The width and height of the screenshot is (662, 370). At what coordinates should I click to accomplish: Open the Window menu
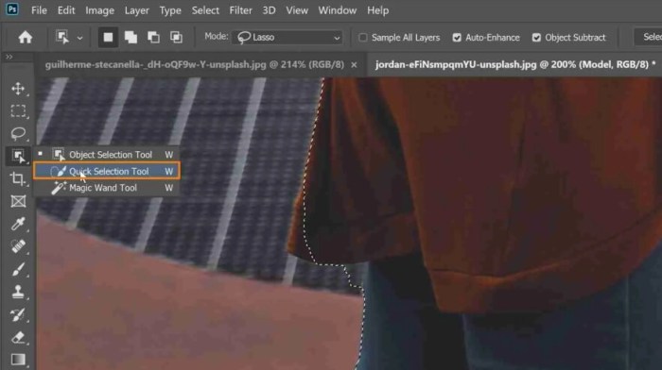click(337, 10)
